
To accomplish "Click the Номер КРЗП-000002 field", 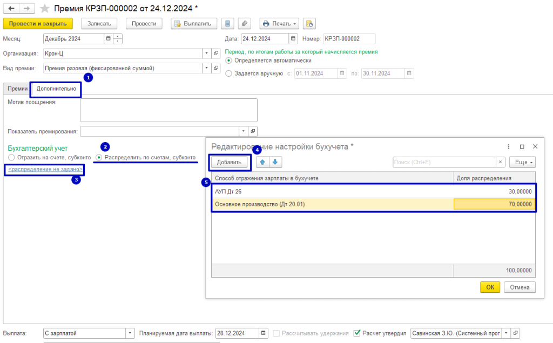I will pos(349,38).
